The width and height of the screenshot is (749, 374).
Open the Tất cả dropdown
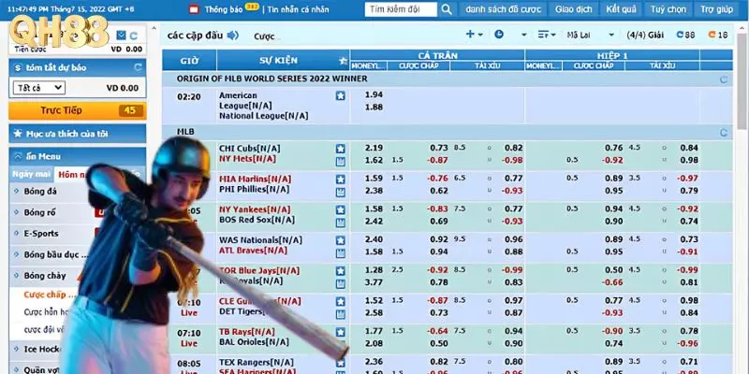coord(37,88)
